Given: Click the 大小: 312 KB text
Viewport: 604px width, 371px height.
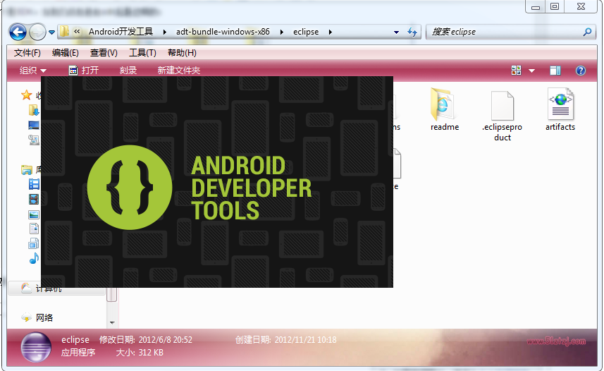Looking at the screenshot, I should pyautogui.click(x=140, y=353).
